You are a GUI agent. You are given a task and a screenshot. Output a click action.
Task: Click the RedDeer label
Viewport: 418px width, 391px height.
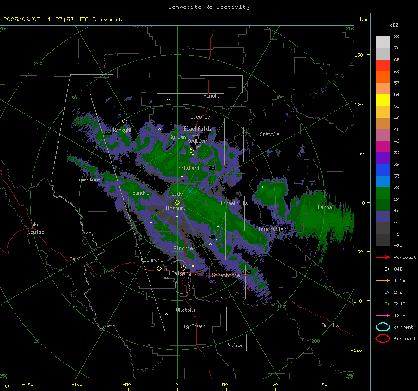197,141
